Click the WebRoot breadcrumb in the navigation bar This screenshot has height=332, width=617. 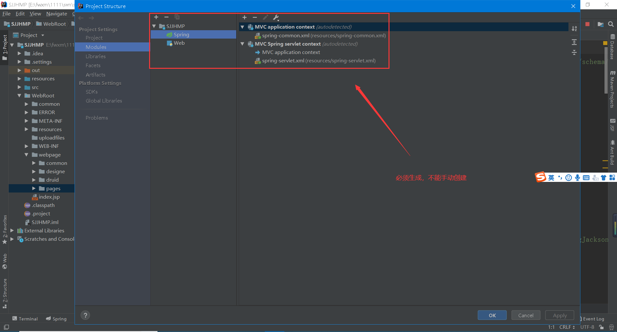click(x=51, y=24)
